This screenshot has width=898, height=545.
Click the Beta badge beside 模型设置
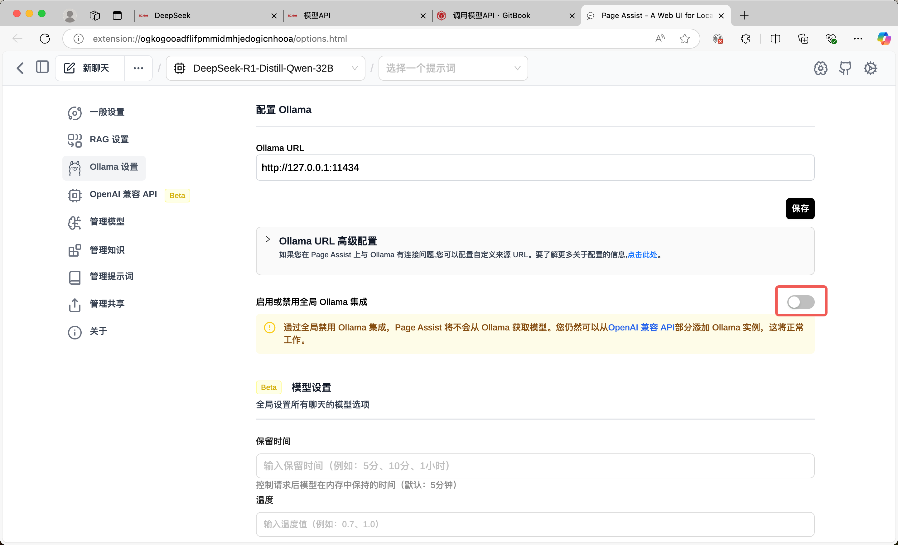pos(268,387)
